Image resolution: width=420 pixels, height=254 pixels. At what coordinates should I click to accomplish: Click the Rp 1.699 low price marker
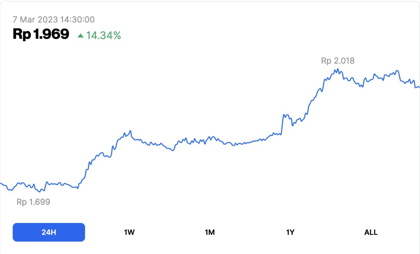33,202
